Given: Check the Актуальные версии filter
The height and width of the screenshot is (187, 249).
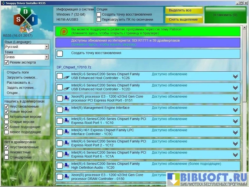Looking at the screenshot, I should click(7, 117).
